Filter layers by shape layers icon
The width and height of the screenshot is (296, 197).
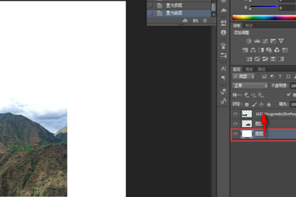pos(288,76)
